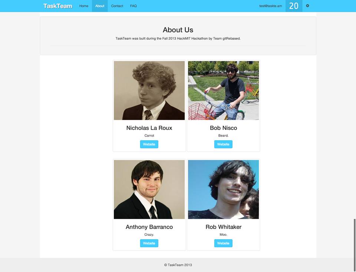
Task: Click the Nicholas La Roux name heading
Action: click(x=149, y=128)
